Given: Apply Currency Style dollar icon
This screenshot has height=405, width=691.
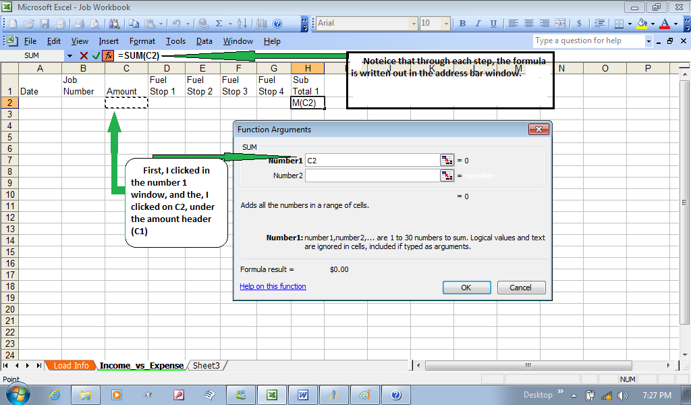Looking at the screenshot, I should point(579,24).
